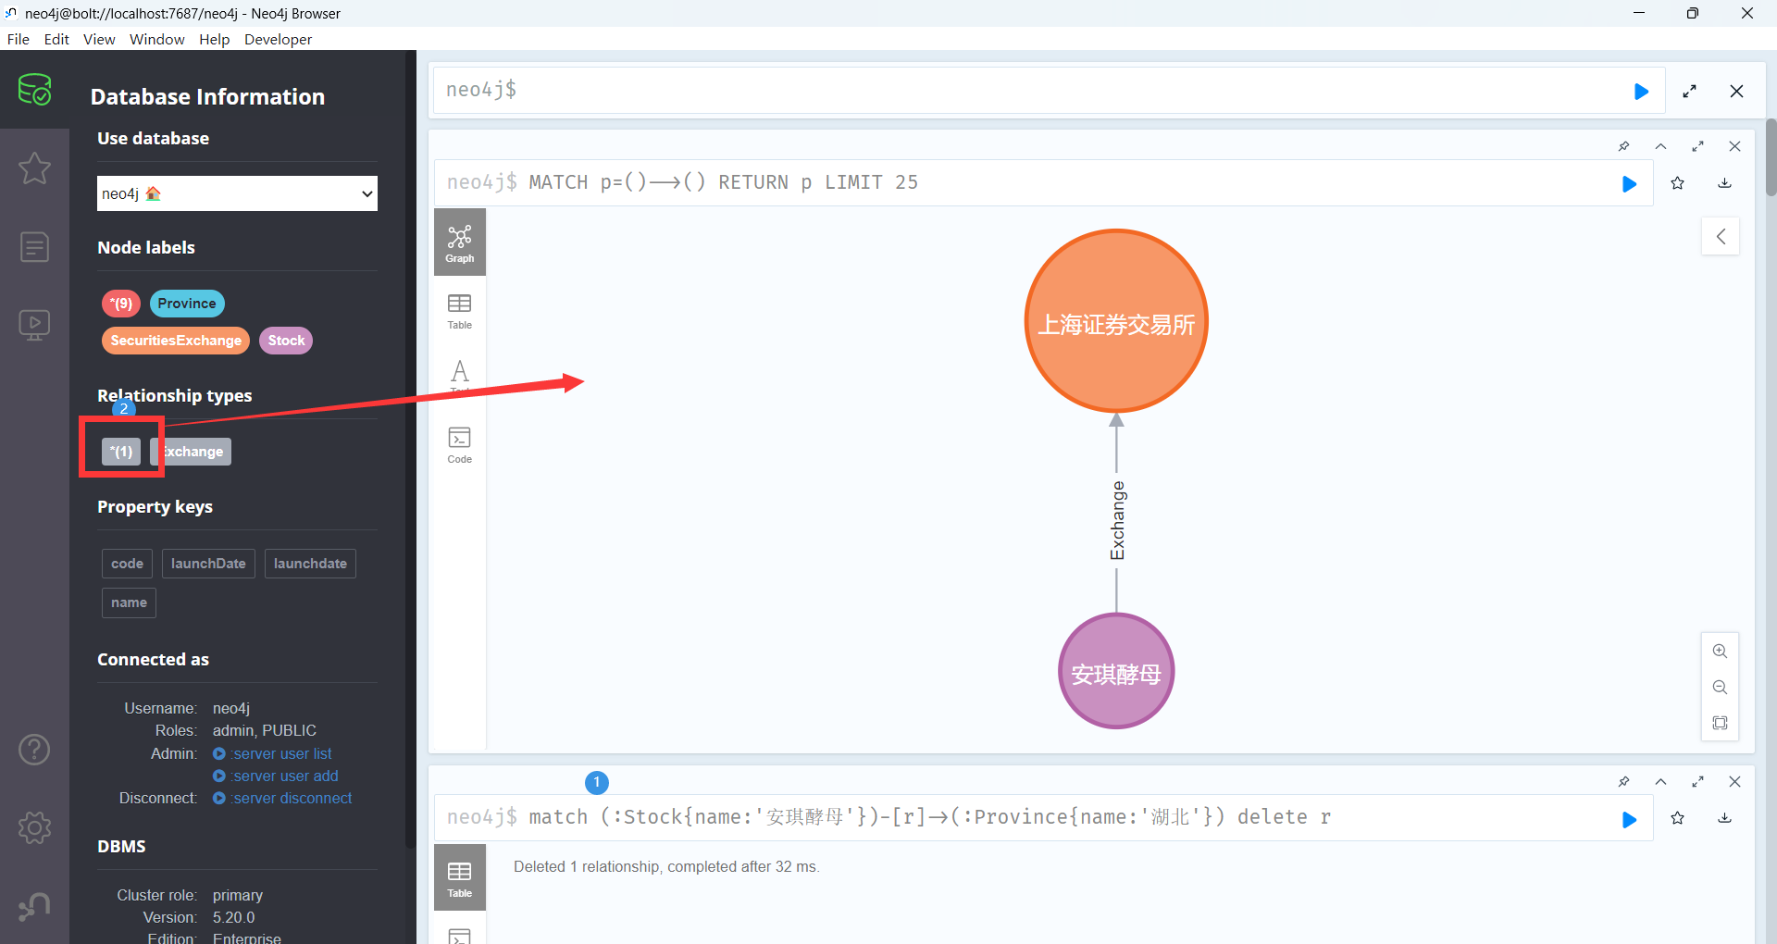
Task: Select all nodes label *(9)
Action: 121,304
